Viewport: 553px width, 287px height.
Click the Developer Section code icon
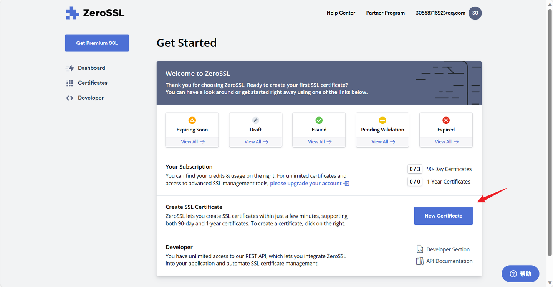tap(420, 249)
